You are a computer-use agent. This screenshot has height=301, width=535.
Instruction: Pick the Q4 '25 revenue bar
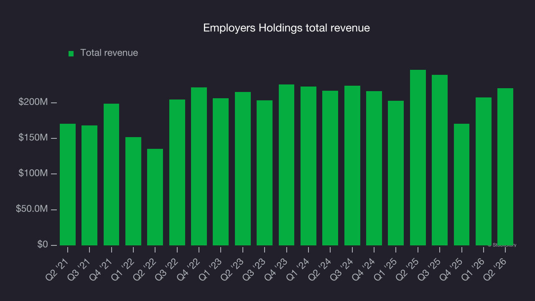[462, 184]
